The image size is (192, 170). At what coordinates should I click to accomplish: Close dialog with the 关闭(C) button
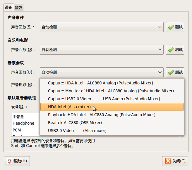tap(175, 161)
